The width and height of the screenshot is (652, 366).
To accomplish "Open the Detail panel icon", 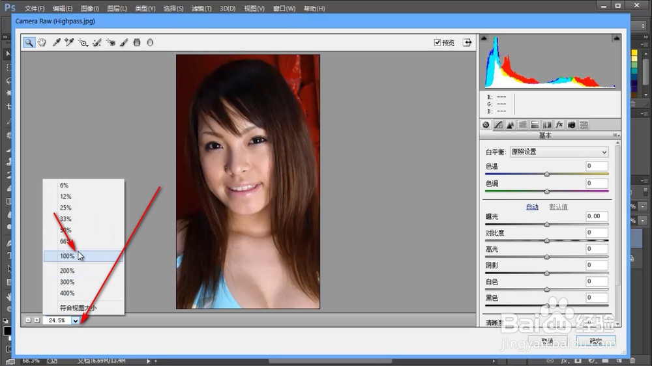I will coord(511,124).
